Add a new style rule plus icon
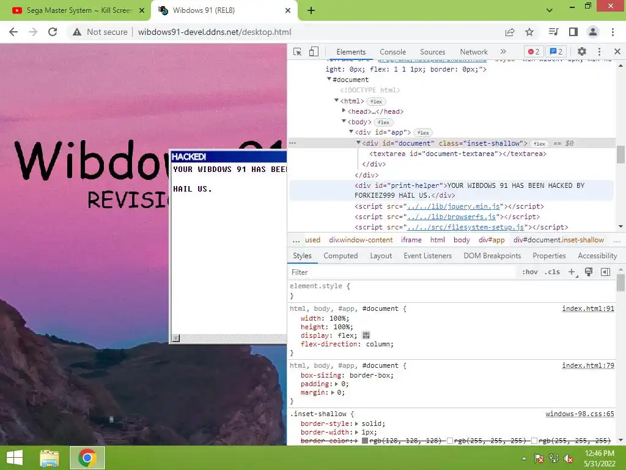This screenshot has height=470, width=626. coord(572,272)
